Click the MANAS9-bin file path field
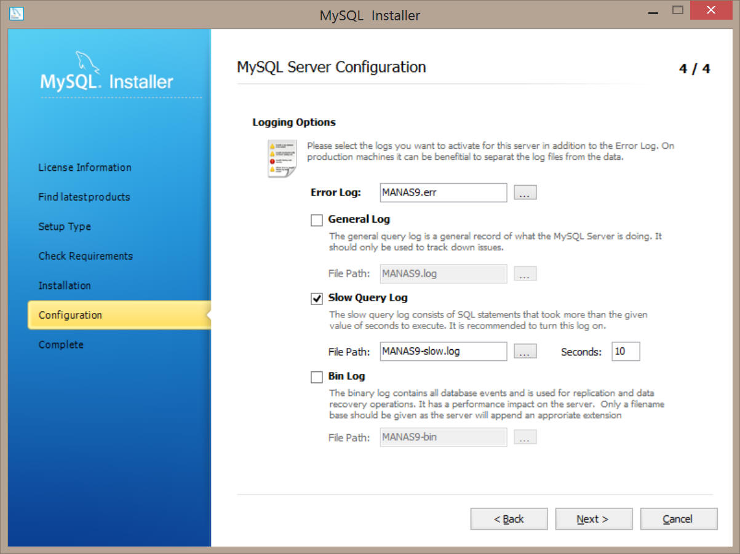The height and width of the screenshot is (554, 740). (x=444, y=438)
